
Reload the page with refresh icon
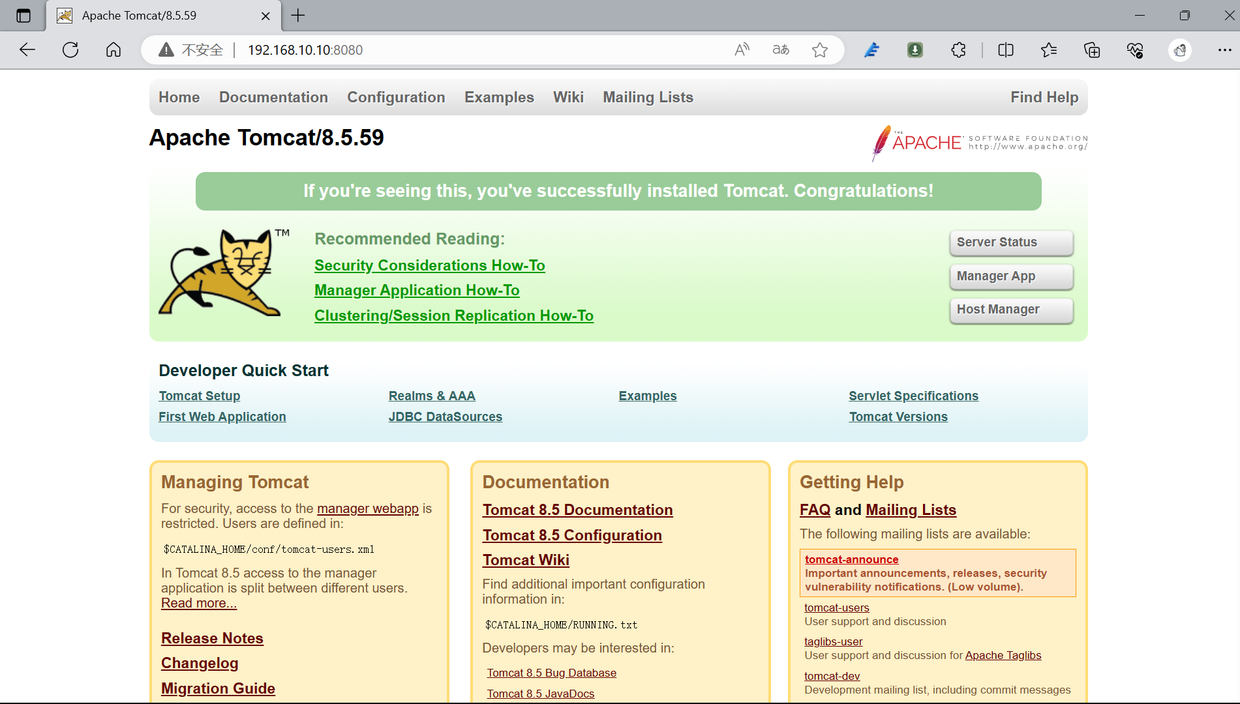[70, 50]
